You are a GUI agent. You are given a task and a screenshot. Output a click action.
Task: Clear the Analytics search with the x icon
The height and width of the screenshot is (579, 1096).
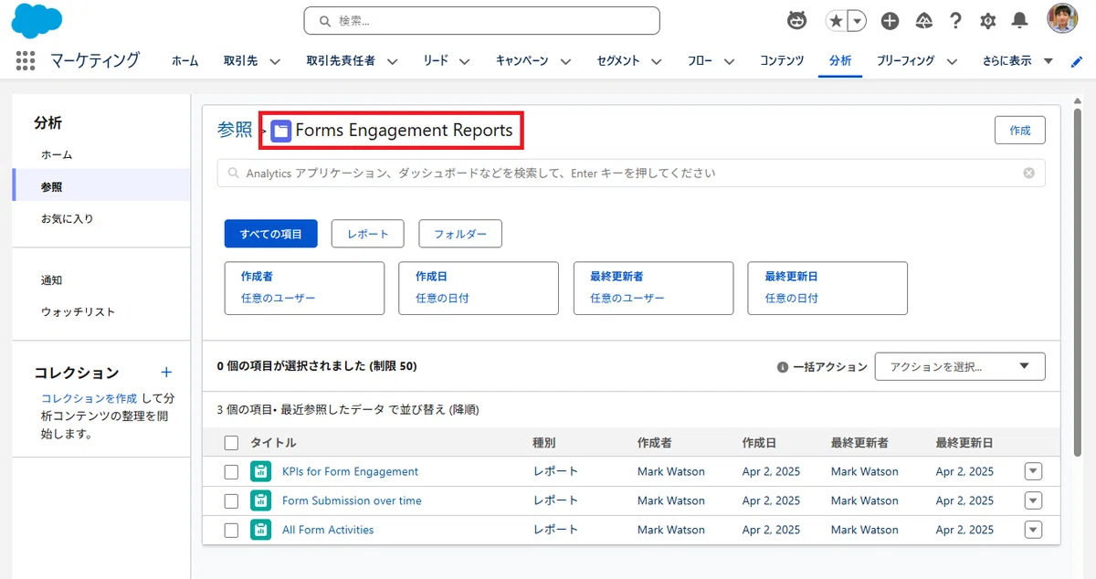click(x=1029, y=173)
